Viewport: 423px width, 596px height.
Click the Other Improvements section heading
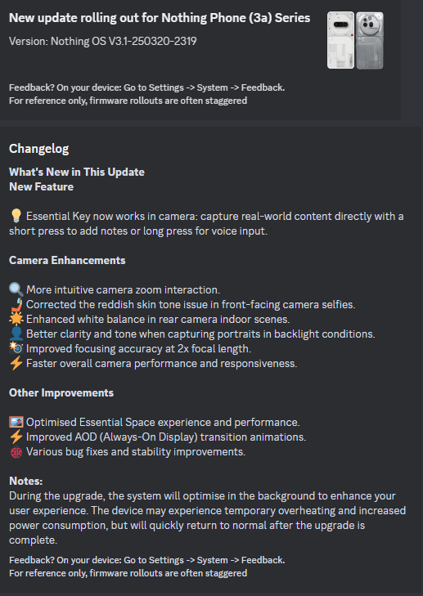click(61, 392)
